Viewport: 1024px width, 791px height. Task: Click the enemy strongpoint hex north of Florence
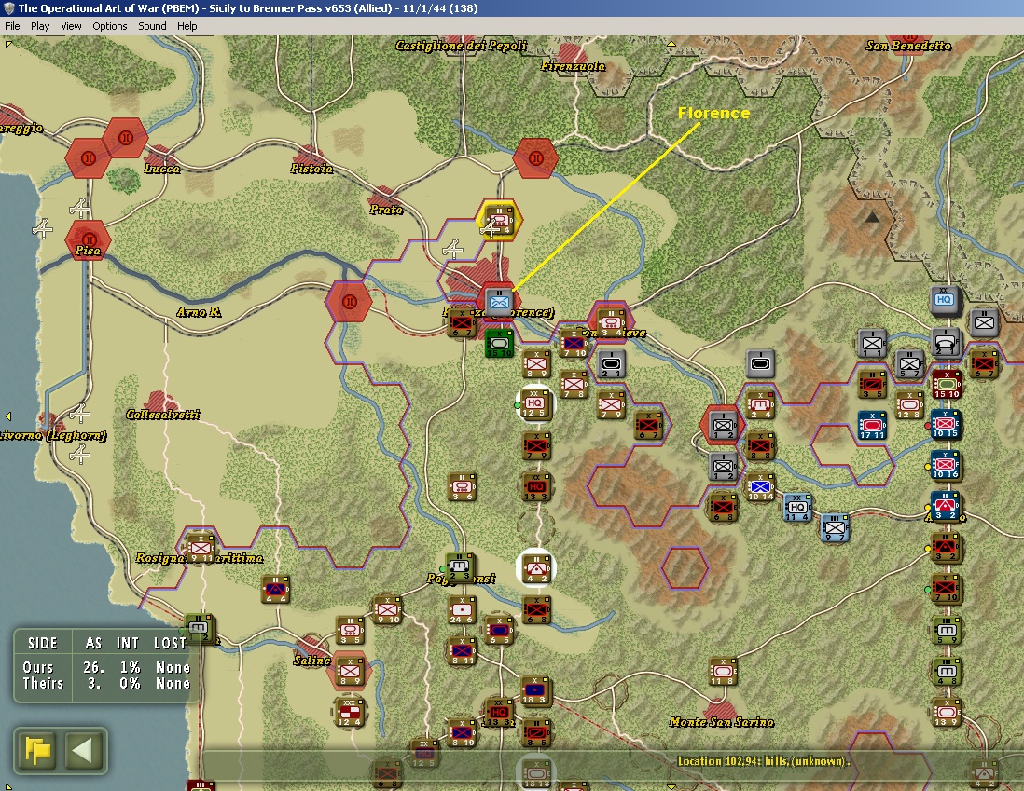tap(535, 158)
